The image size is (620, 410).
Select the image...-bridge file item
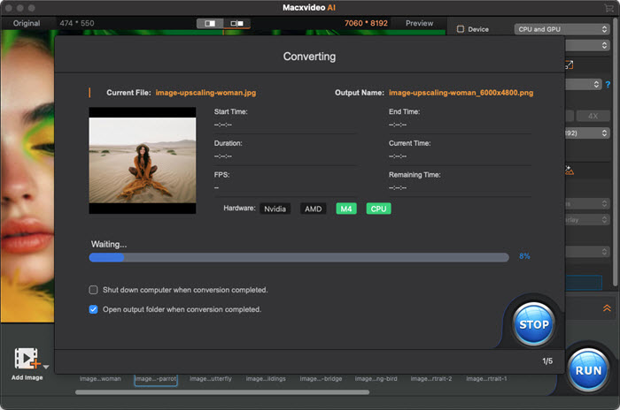[x=321, y=379]
